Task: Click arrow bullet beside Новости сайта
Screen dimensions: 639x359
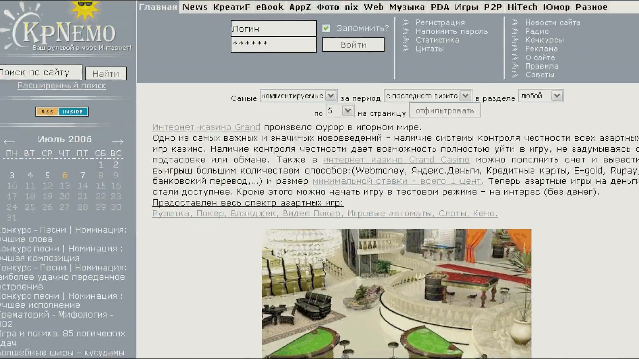Action: click(x=515, y=22)
